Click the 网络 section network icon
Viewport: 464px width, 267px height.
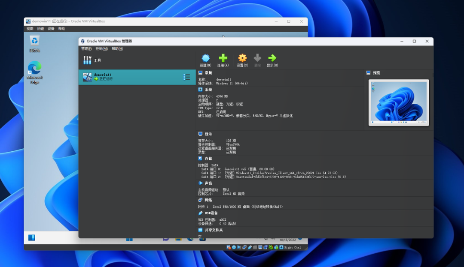pyautogui.click(x=200, y=200)
